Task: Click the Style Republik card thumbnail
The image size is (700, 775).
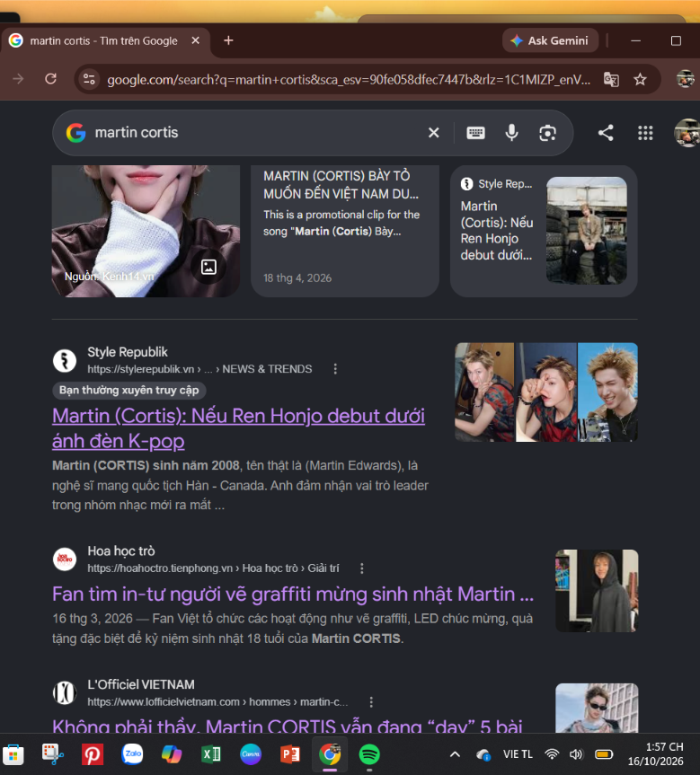Action: [586, 230]
